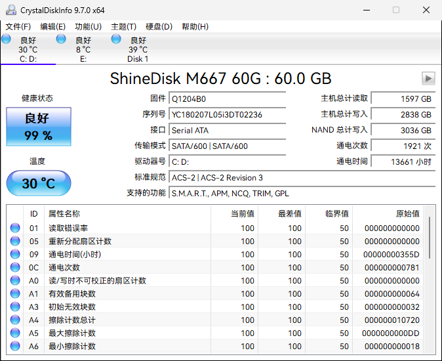
Task: Click power-on hours value 13661 小时
Action: 403,162
